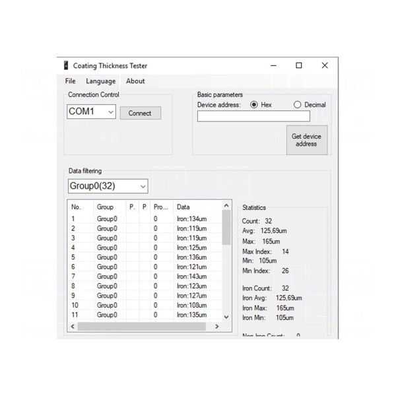This screenshot has width=396, height=396.
Task: Open the File menu
Action: click(71, 81)
